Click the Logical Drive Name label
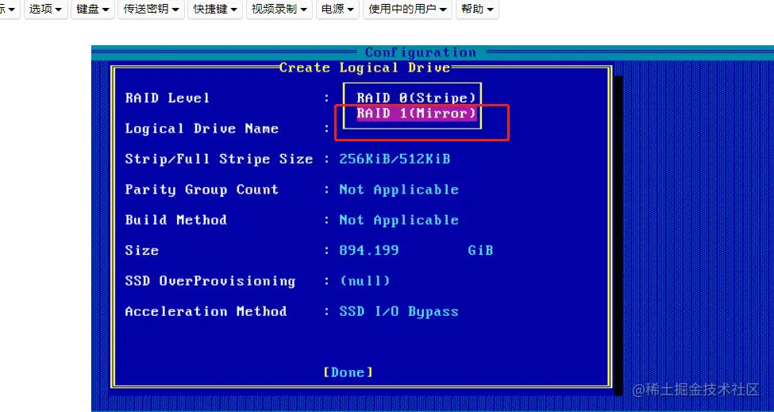Image resolution: width=774 pixels, height=412 pixels. click(x=202, y=129)
